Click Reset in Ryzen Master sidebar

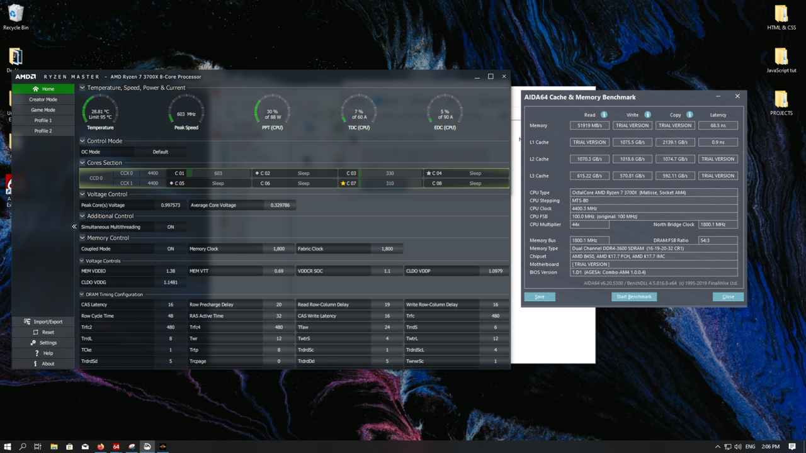point(43,332)
